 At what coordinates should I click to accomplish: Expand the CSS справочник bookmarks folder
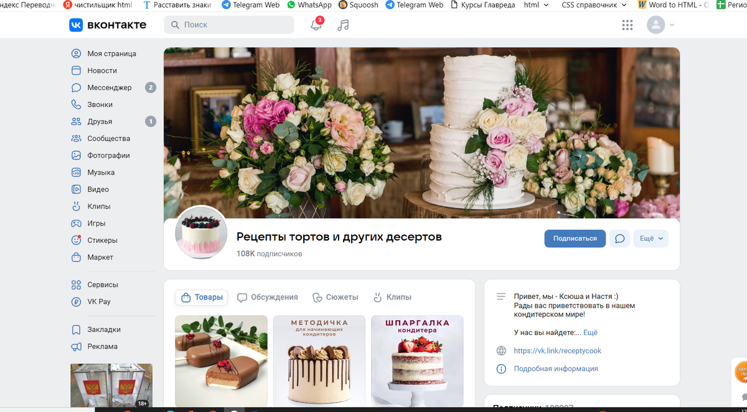[594, 4]
